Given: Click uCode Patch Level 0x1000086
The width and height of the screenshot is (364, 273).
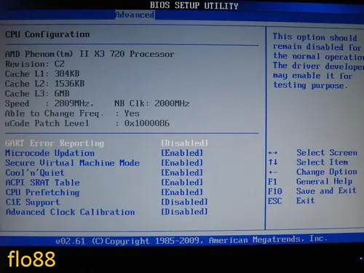Looking at the screenshot, I should click(87, 123).
